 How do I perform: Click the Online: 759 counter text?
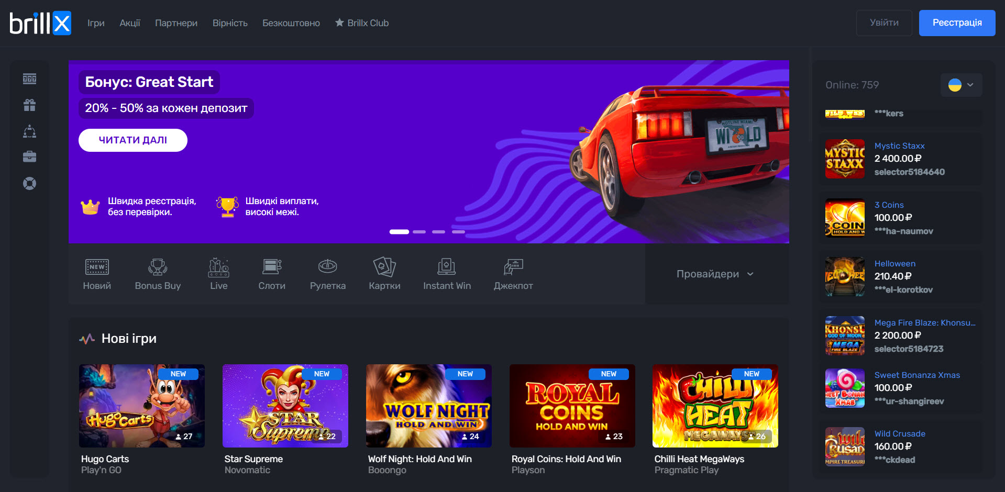click(x=852, y=85)
